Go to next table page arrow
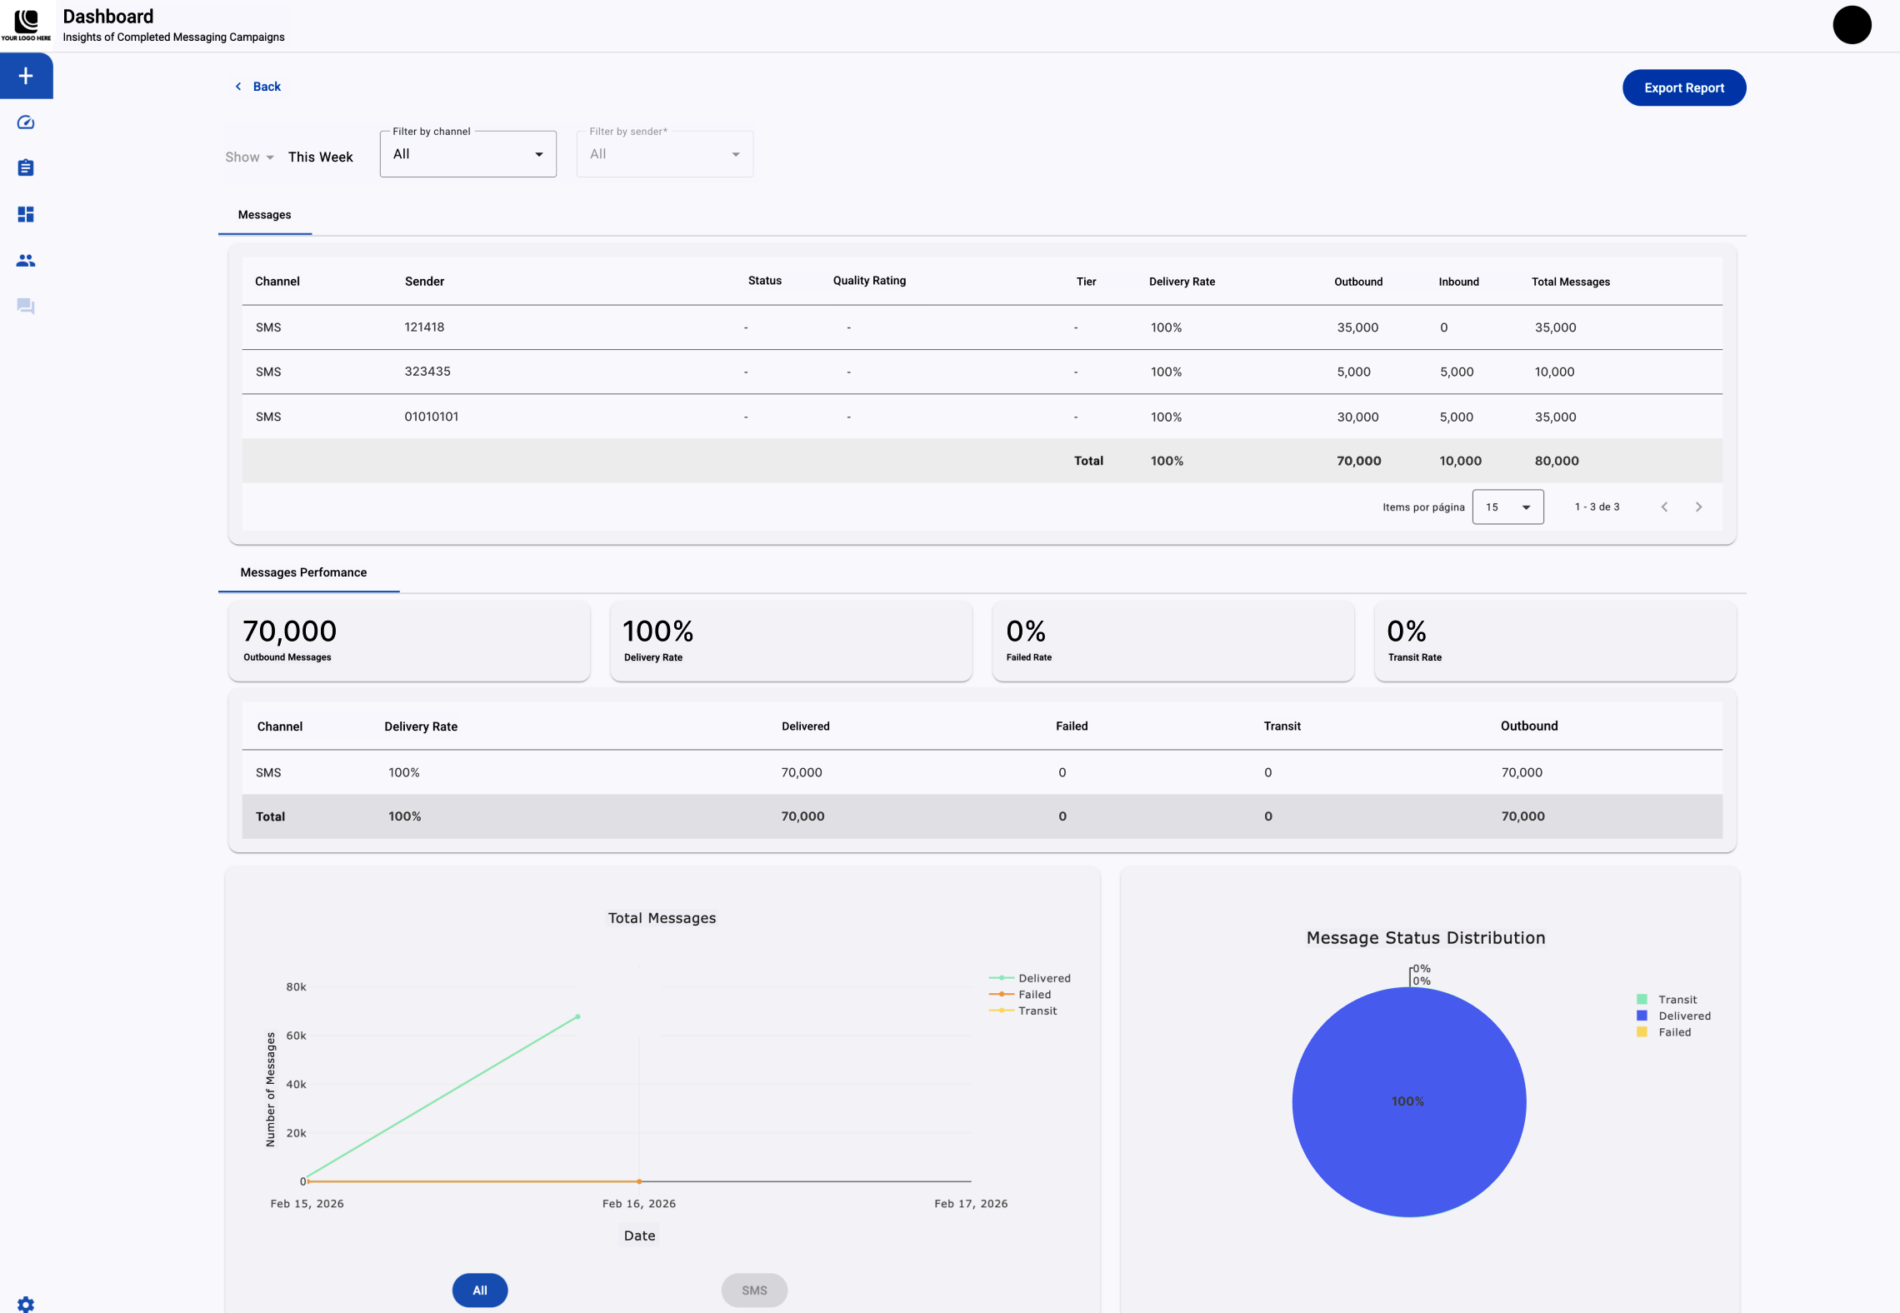This screenshot has width=1900, height=1313. 1698,507
